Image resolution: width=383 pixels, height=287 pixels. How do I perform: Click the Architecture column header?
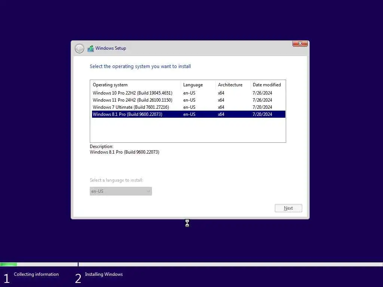click(x=233, y=85)
